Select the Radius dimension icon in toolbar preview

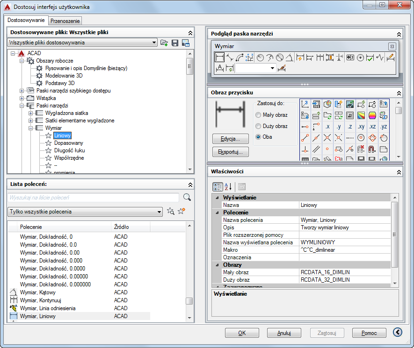point(261,57)
